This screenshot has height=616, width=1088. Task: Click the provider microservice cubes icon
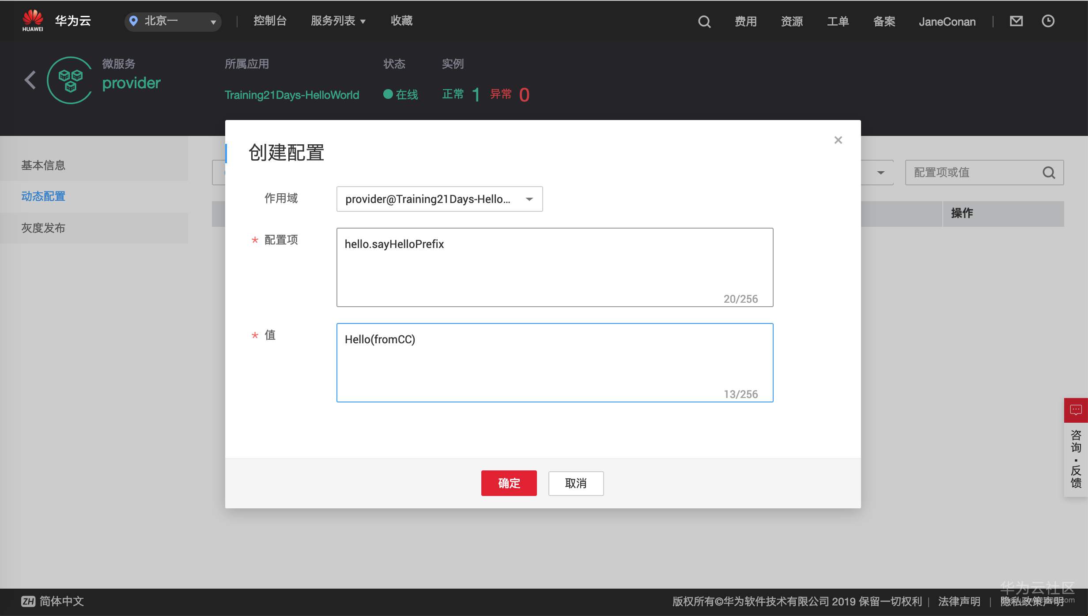[x=70, y=80]
